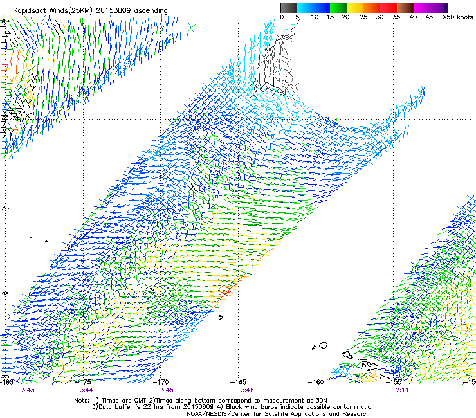Click the "-160" longitude label

316,381
